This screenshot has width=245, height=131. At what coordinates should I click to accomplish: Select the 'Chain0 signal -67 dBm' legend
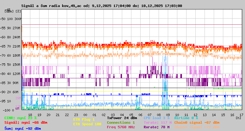coord(197,122)
